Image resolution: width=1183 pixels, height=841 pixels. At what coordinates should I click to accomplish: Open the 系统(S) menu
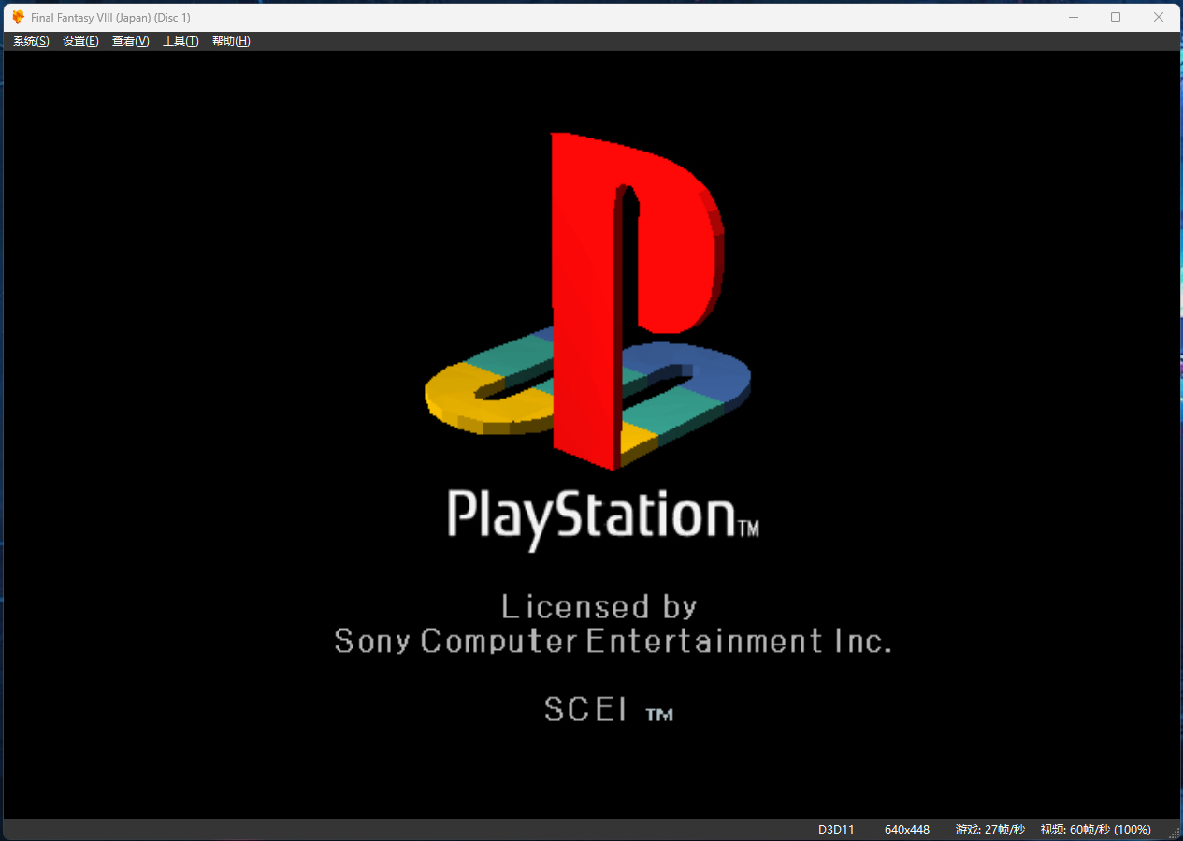pyautogui.click(x=31, y=41)
